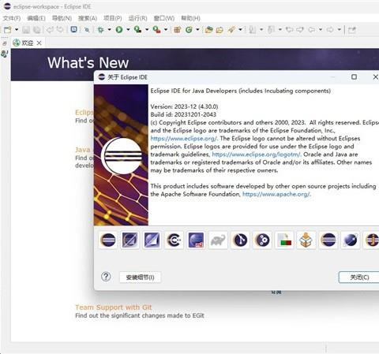Image resolution: width=379 pixels, height=354 pixels.
Task: Click the New Java Class green C icon
Action: (x=189, y=30)
